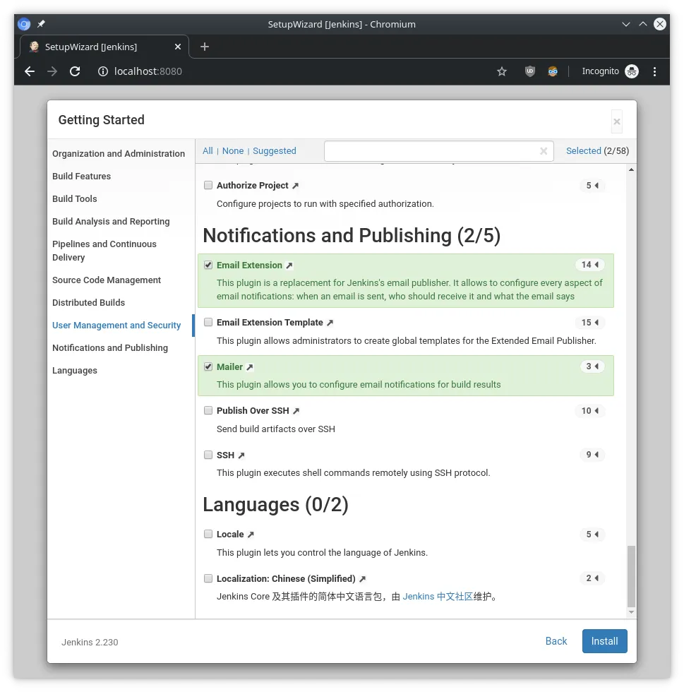Open the Publish Over SSH external link

click(x=295, y=410)
